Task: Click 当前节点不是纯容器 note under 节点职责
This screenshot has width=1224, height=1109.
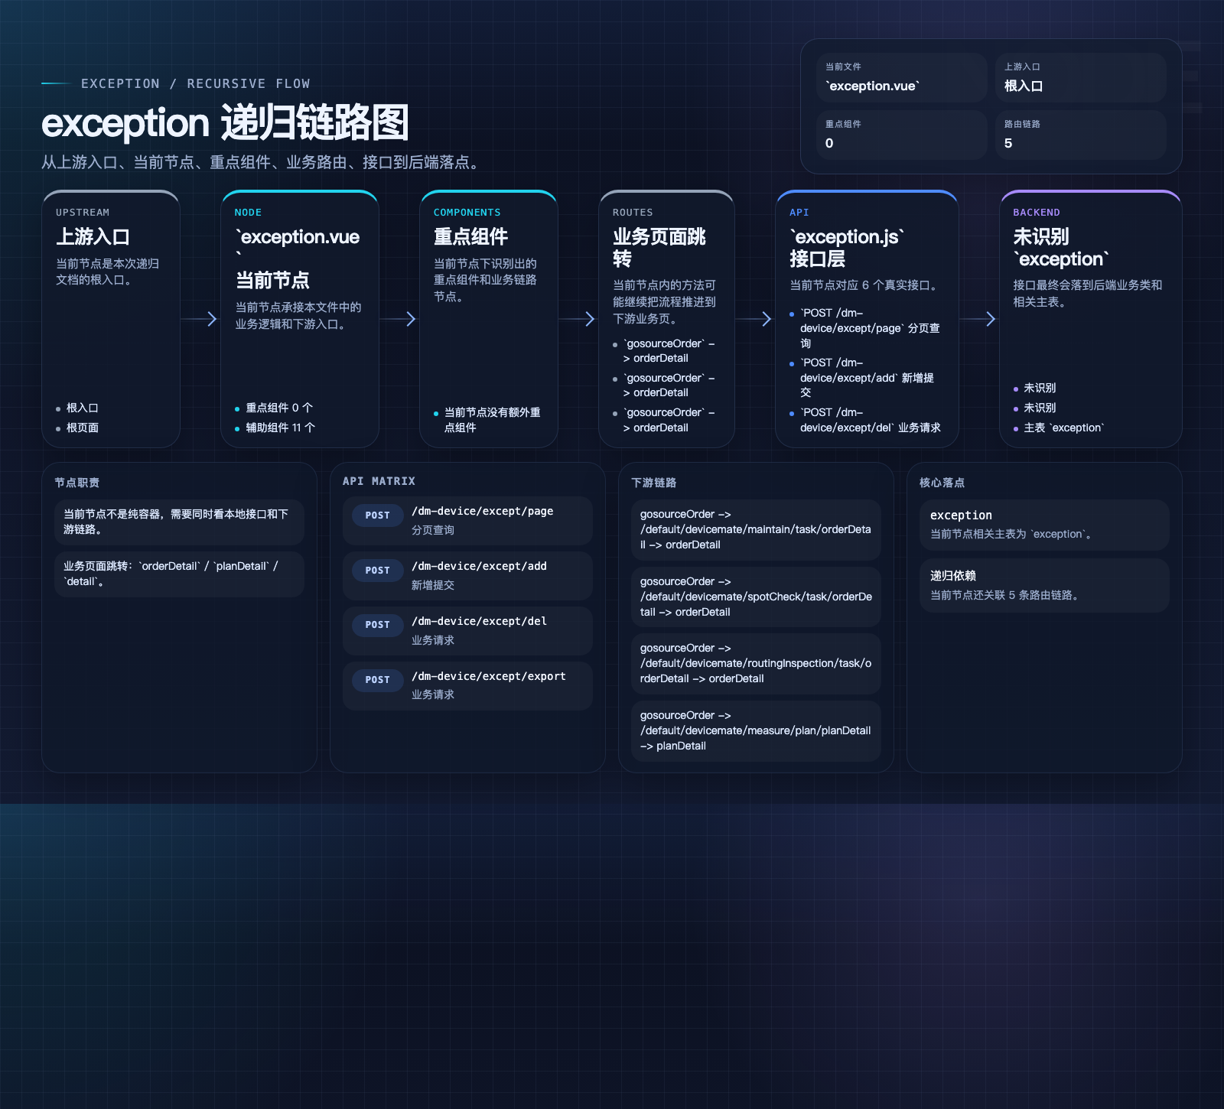Action: pos(179,522)
